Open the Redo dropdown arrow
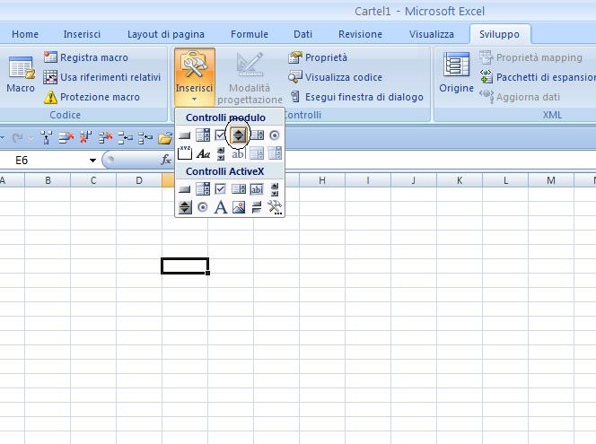This screenshot has width=596, height=444. click(x=31, y=138)
